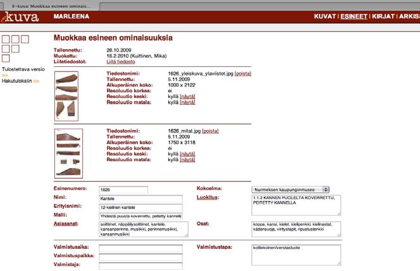Click the Luokitus text area
Screen dimensions: 420x271
296,205
